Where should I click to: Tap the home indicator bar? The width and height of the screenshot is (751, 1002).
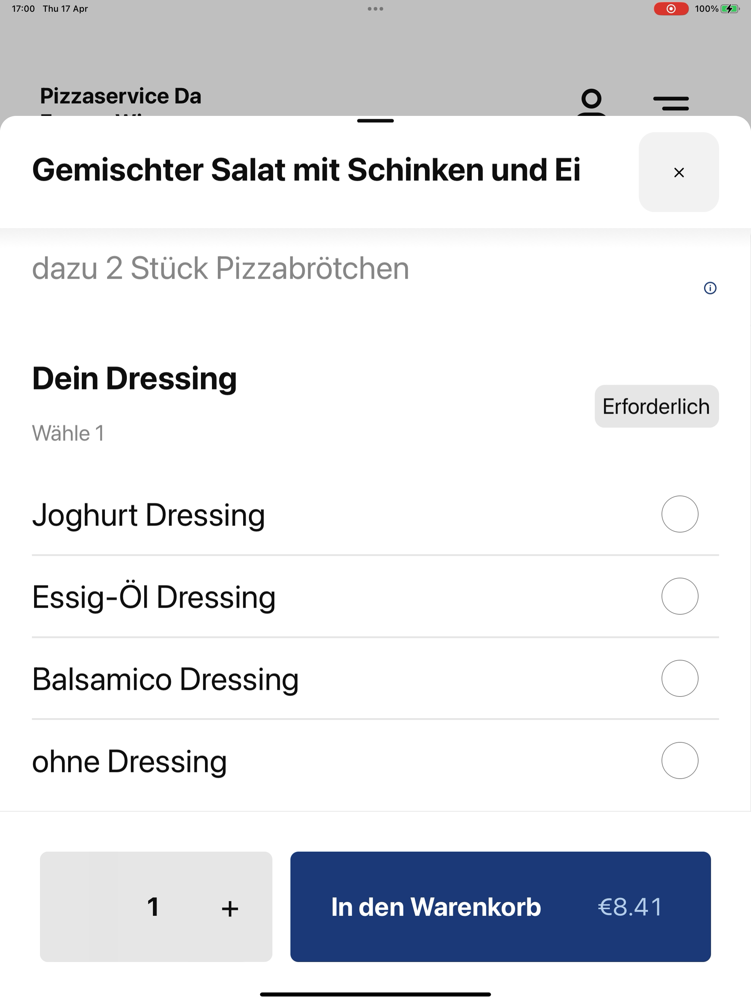click(x=375, y=994)
